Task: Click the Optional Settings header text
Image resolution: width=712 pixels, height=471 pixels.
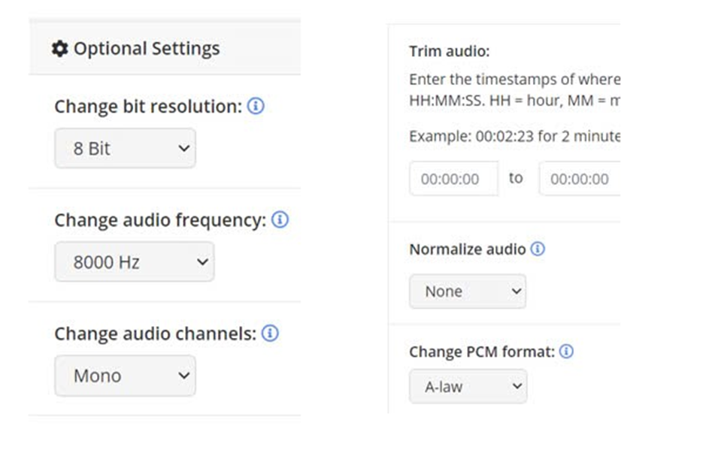Action: point(147,49)
